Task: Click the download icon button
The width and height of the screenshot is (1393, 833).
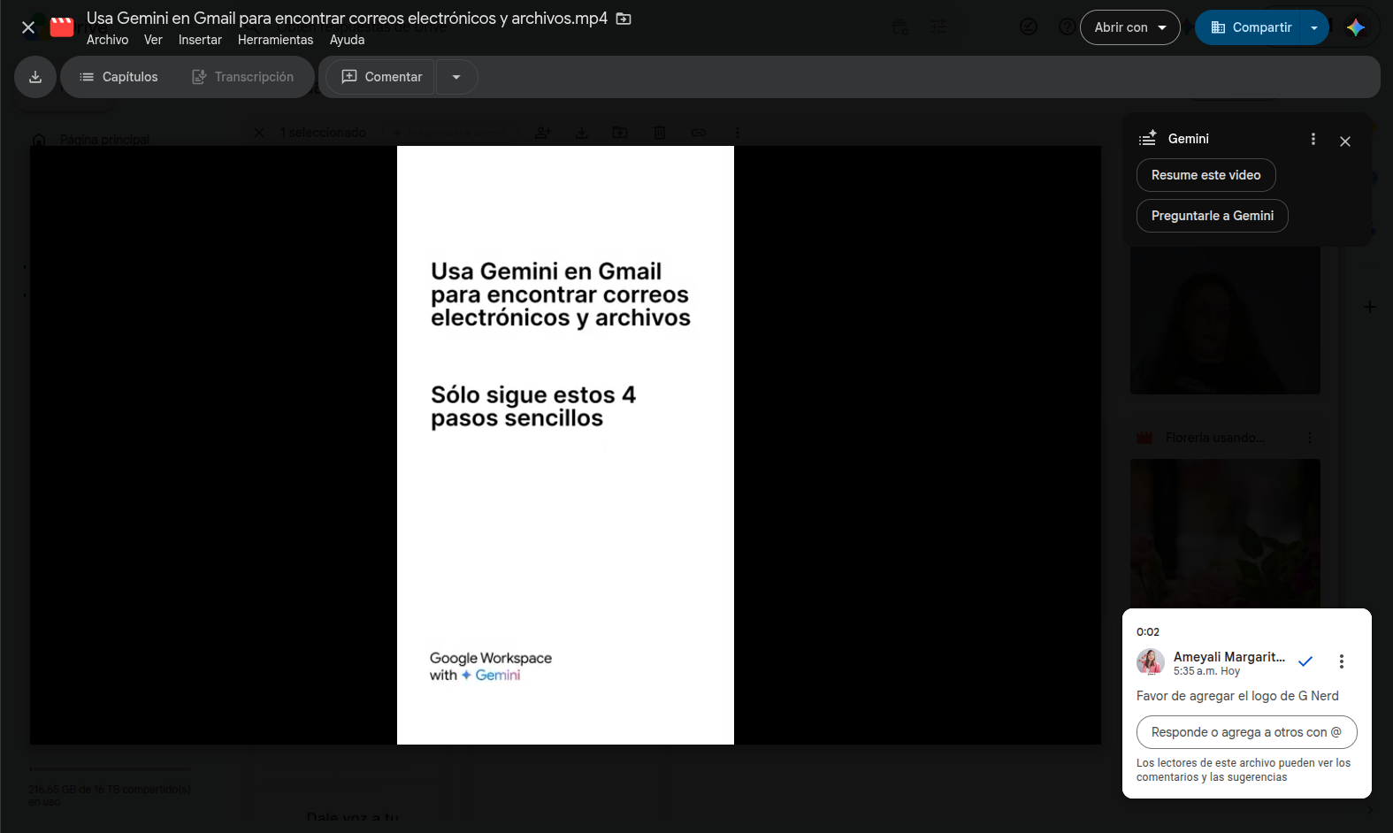Action: click(x=35, y=77)
